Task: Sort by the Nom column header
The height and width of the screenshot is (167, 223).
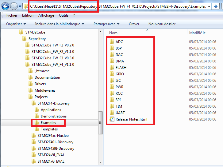Action: pyautogui.click(x=113, y=33)
